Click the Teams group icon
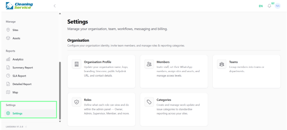Image resolution: width=287 pixels, height=130 pixels. pyautogui.click(x=222, y=64)
